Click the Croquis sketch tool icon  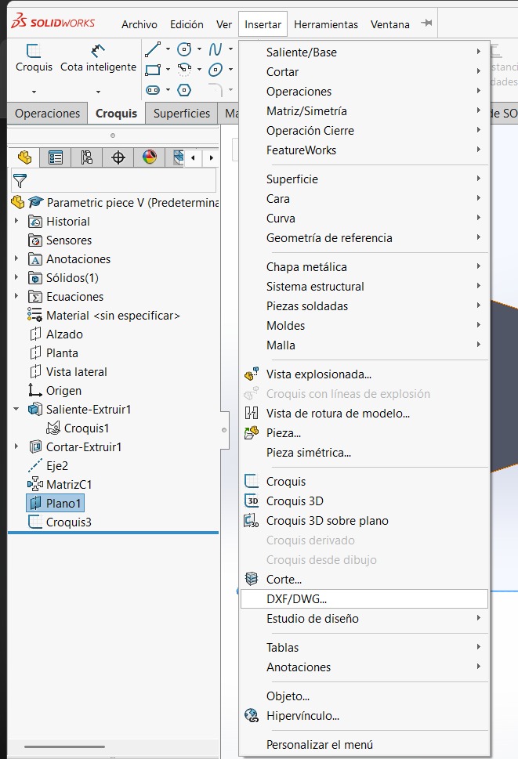[x=34, y=50]
